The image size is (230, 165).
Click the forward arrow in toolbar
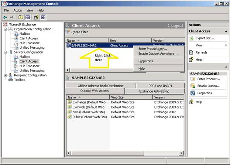12,17
